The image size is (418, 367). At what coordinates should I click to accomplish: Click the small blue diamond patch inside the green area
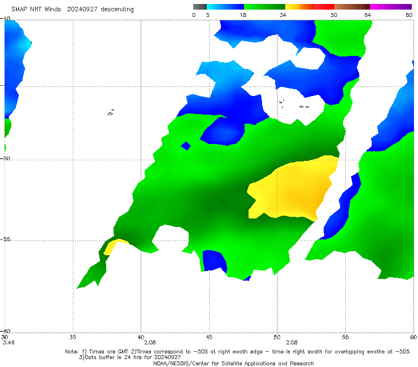[186, 146]
